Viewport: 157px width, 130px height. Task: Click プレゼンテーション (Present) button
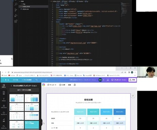coord(119,80)
